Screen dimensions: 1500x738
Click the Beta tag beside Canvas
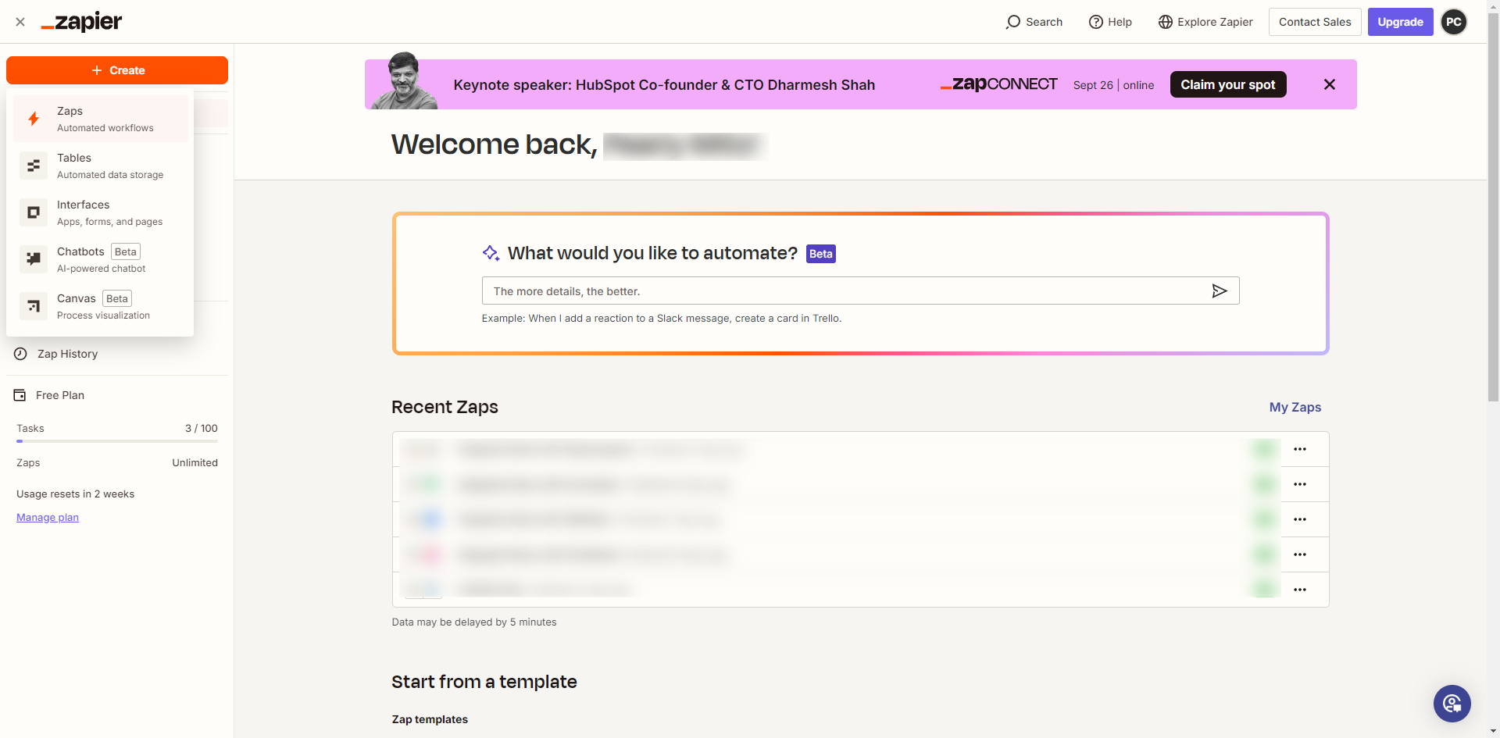point(117,298)
